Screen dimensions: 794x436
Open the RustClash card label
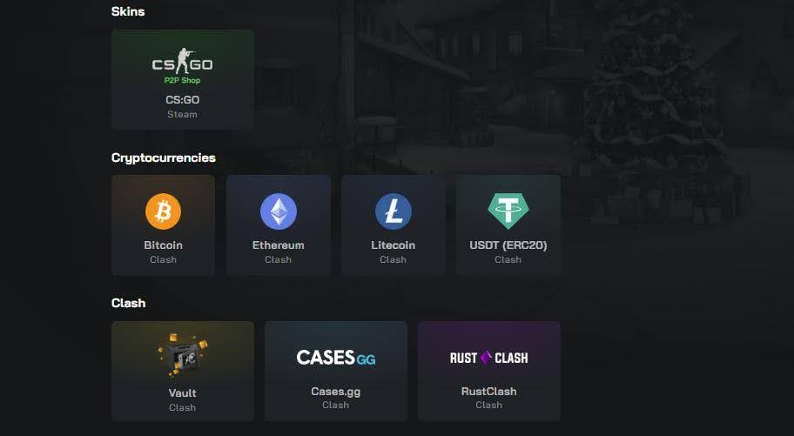488,392
